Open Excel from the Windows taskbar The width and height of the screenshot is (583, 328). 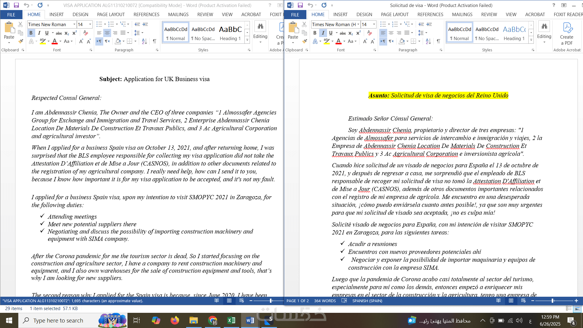pyautogui.click(x=231, y=320)
